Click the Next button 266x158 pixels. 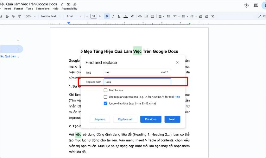pyautogui.click(x=172, y=119)
